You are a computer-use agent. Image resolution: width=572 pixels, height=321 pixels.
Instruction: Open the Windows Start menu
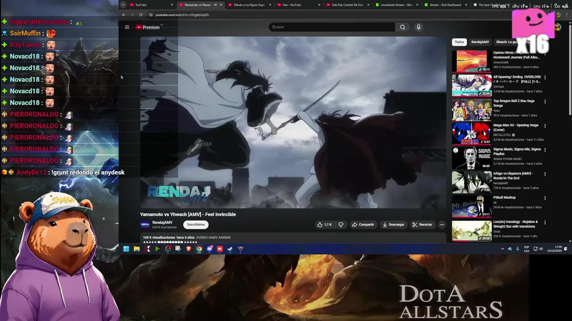point(126,249)
